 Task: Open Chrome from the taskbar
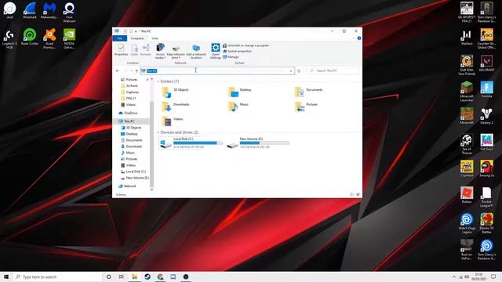160,277
